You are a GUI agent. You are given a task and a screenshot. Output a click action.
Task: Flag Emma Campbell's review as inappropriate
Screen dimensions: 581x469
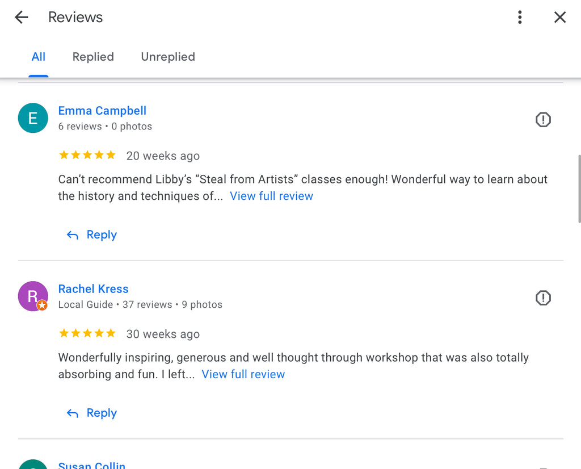tap(543, 120)
